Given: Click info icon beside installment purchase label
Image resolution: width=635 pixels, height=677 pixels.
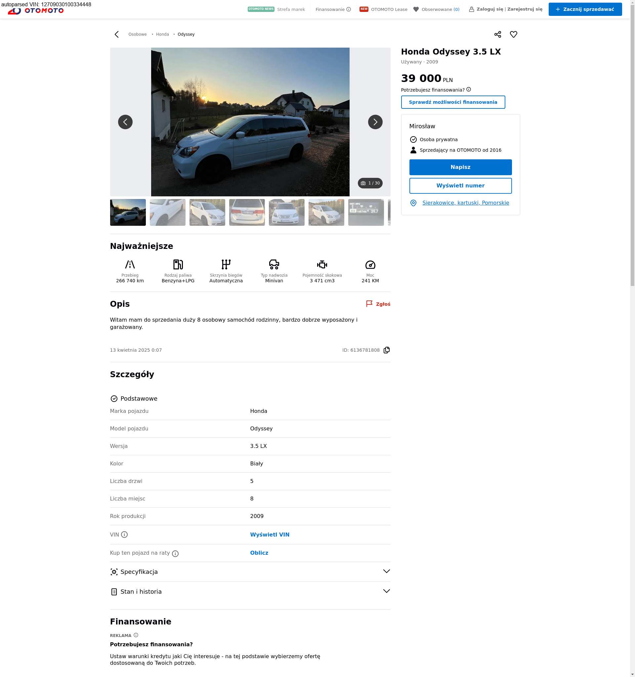Looking at the screenshot, I should coord(175,554).
